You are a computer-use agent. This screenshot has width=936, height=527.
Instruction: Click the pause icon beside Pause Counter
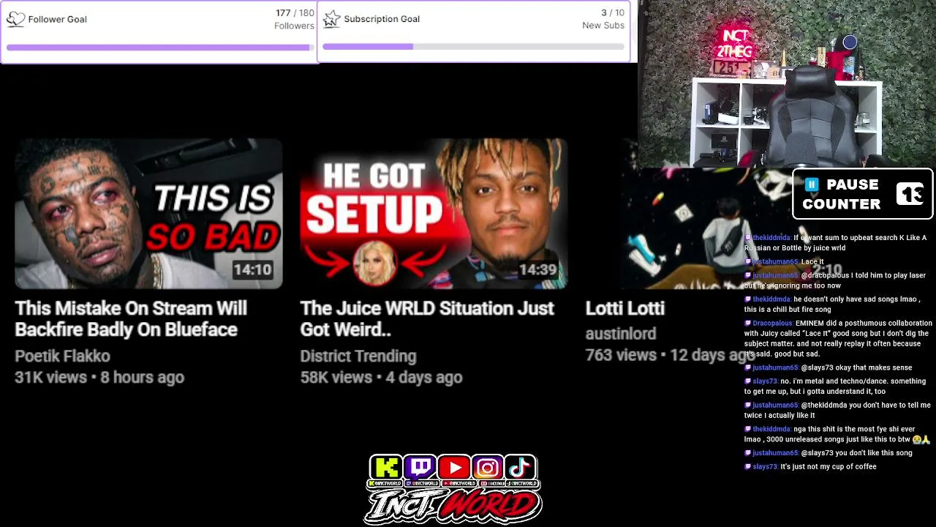(x=811, y=184)
